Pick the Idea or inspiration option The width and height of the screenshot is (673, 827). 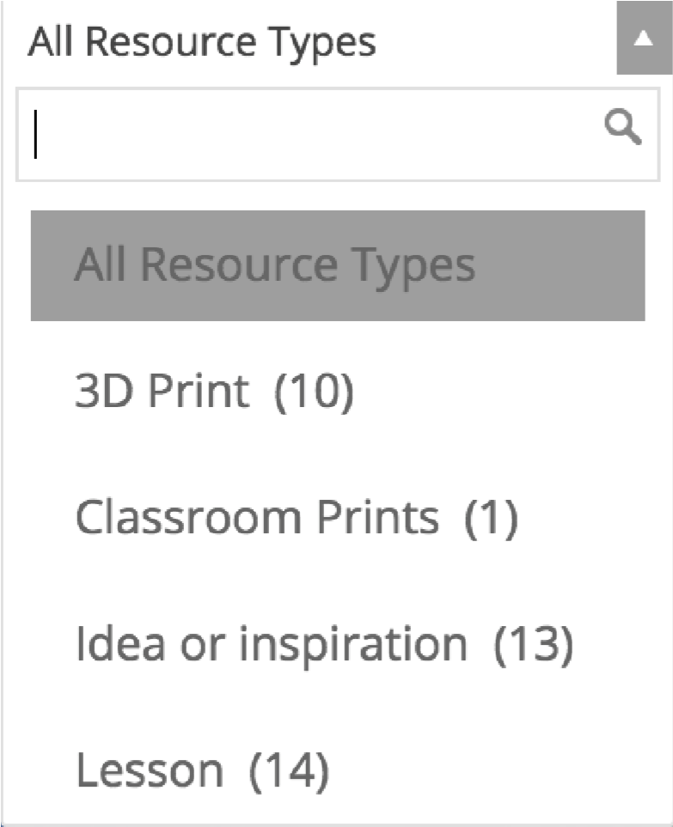pyautogui.click(x=338, y=645)
